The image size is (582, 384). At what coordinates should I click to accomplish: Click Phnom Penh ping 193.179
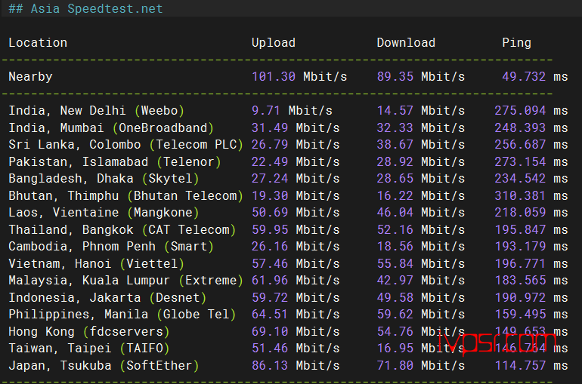[x=520, y=246]
